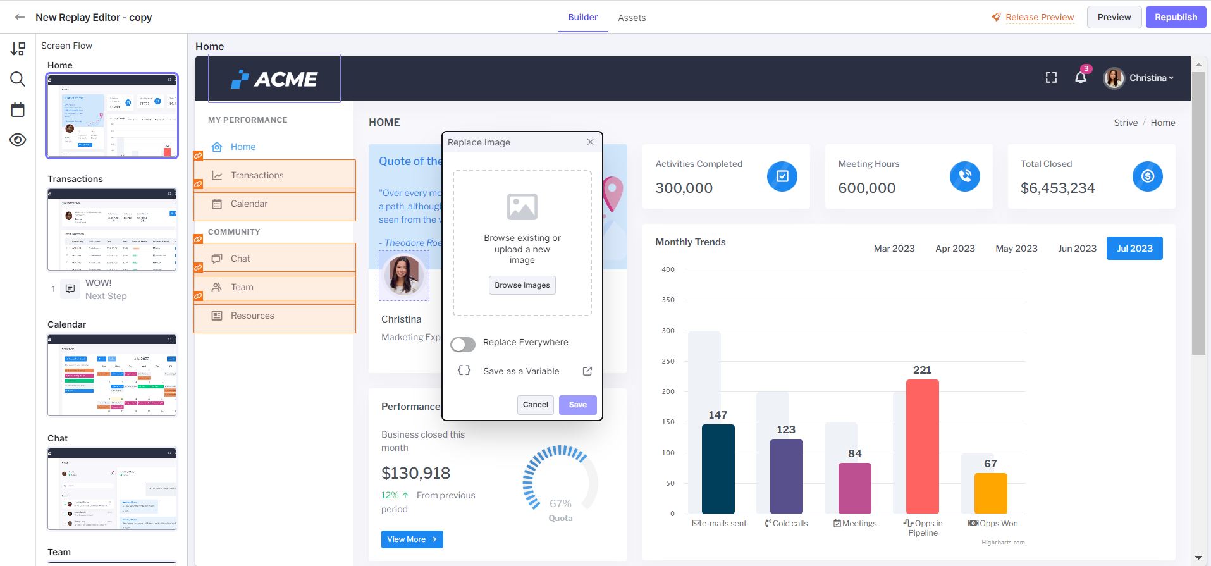This screenshot has width=1211, height=566.
Task: Open the screen flow sort icon
Action: tap(18, 49)
